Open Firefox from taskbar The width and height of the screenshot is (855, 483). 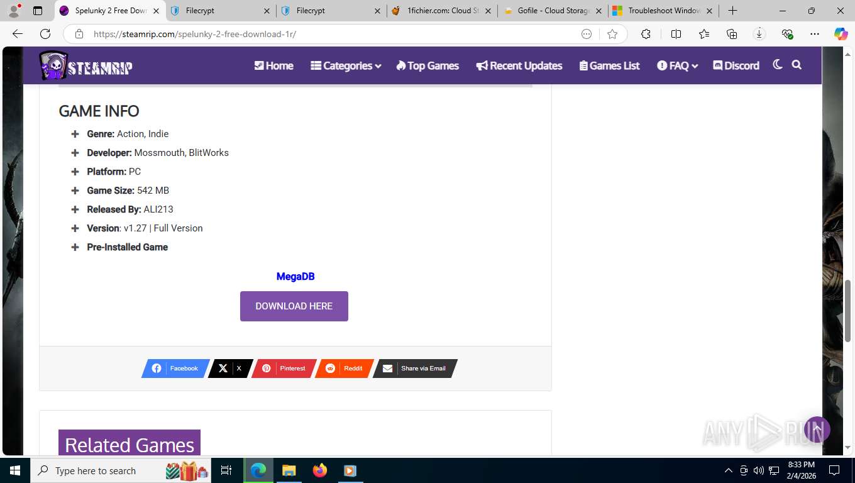tap(319, 470)
